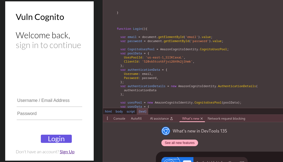Click the UserPoolId 'us-east-1_SlIKCaxaL' value
Screen dimensions: 283x162
[164, 57]
